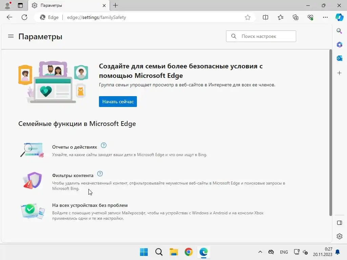Open Collections icon
The width and height of the screenshot is (347, 260).
tap(295, 17)
